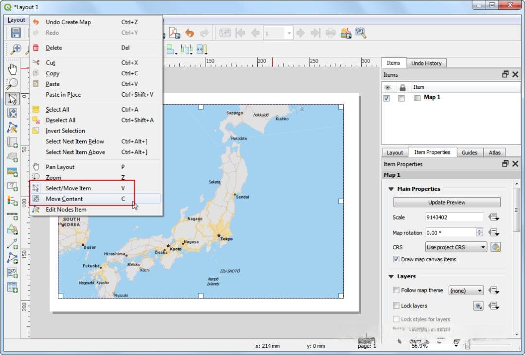The width and height of the screenshot is (525, 355).
Task: Click the Save Project floppy disk icon
Action: tap(16, 33)
